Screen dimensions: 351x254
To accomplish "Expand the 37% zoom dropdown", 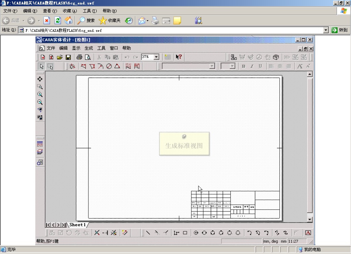I will [x=156, y=57].
